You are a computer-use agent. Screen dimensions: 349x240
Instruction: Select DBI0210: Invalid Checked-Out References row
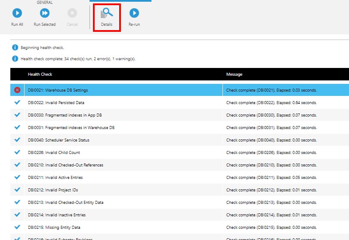pyautogui.click(x=65, y=165)
